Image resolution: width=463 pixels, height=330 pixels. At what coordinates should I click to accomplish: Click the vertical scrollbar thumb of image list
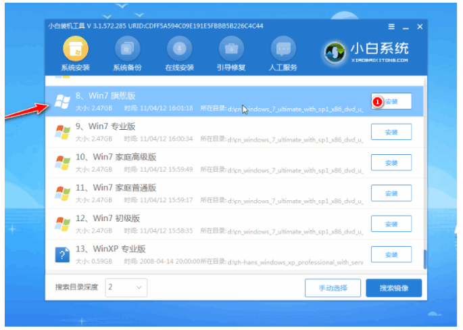pos(425,260)
